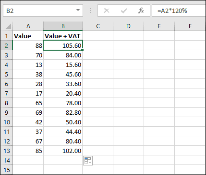Click the cell containing 67
Screen dimensions: 206x175
28,141
